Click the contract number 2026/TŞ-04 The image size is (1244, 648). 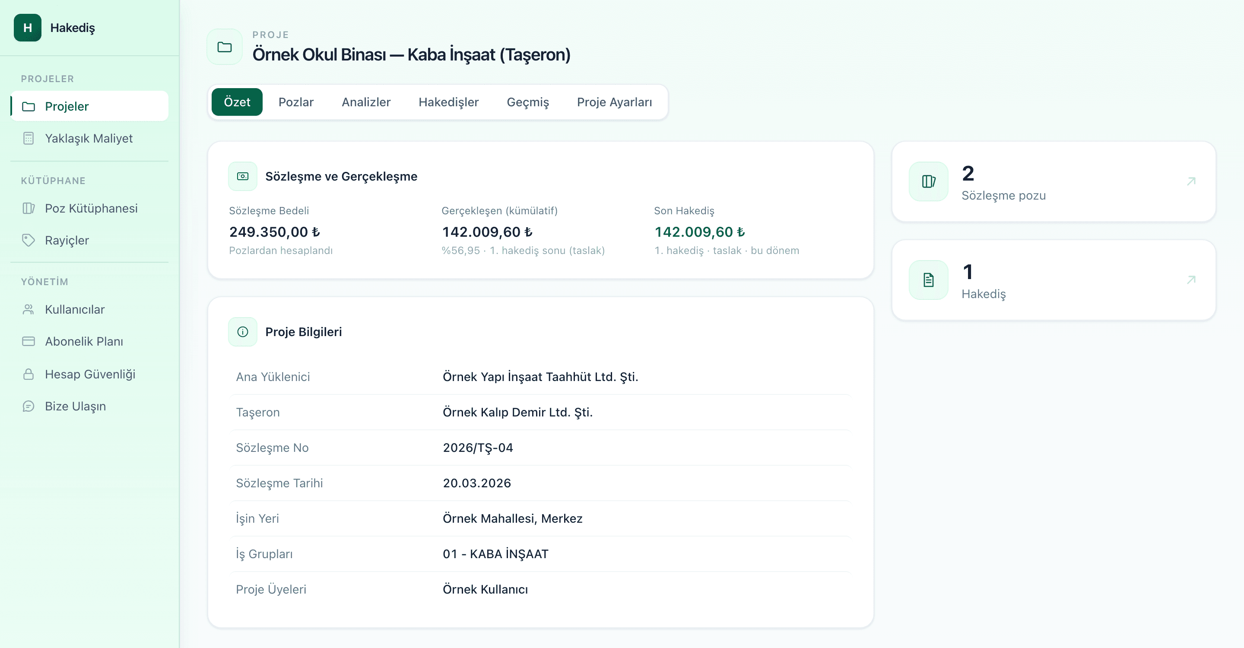(478, 448)
